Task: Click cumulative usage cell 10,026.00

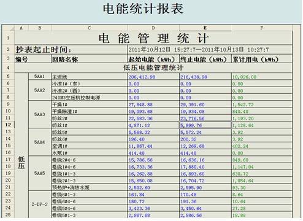Action: coord(262,77)
